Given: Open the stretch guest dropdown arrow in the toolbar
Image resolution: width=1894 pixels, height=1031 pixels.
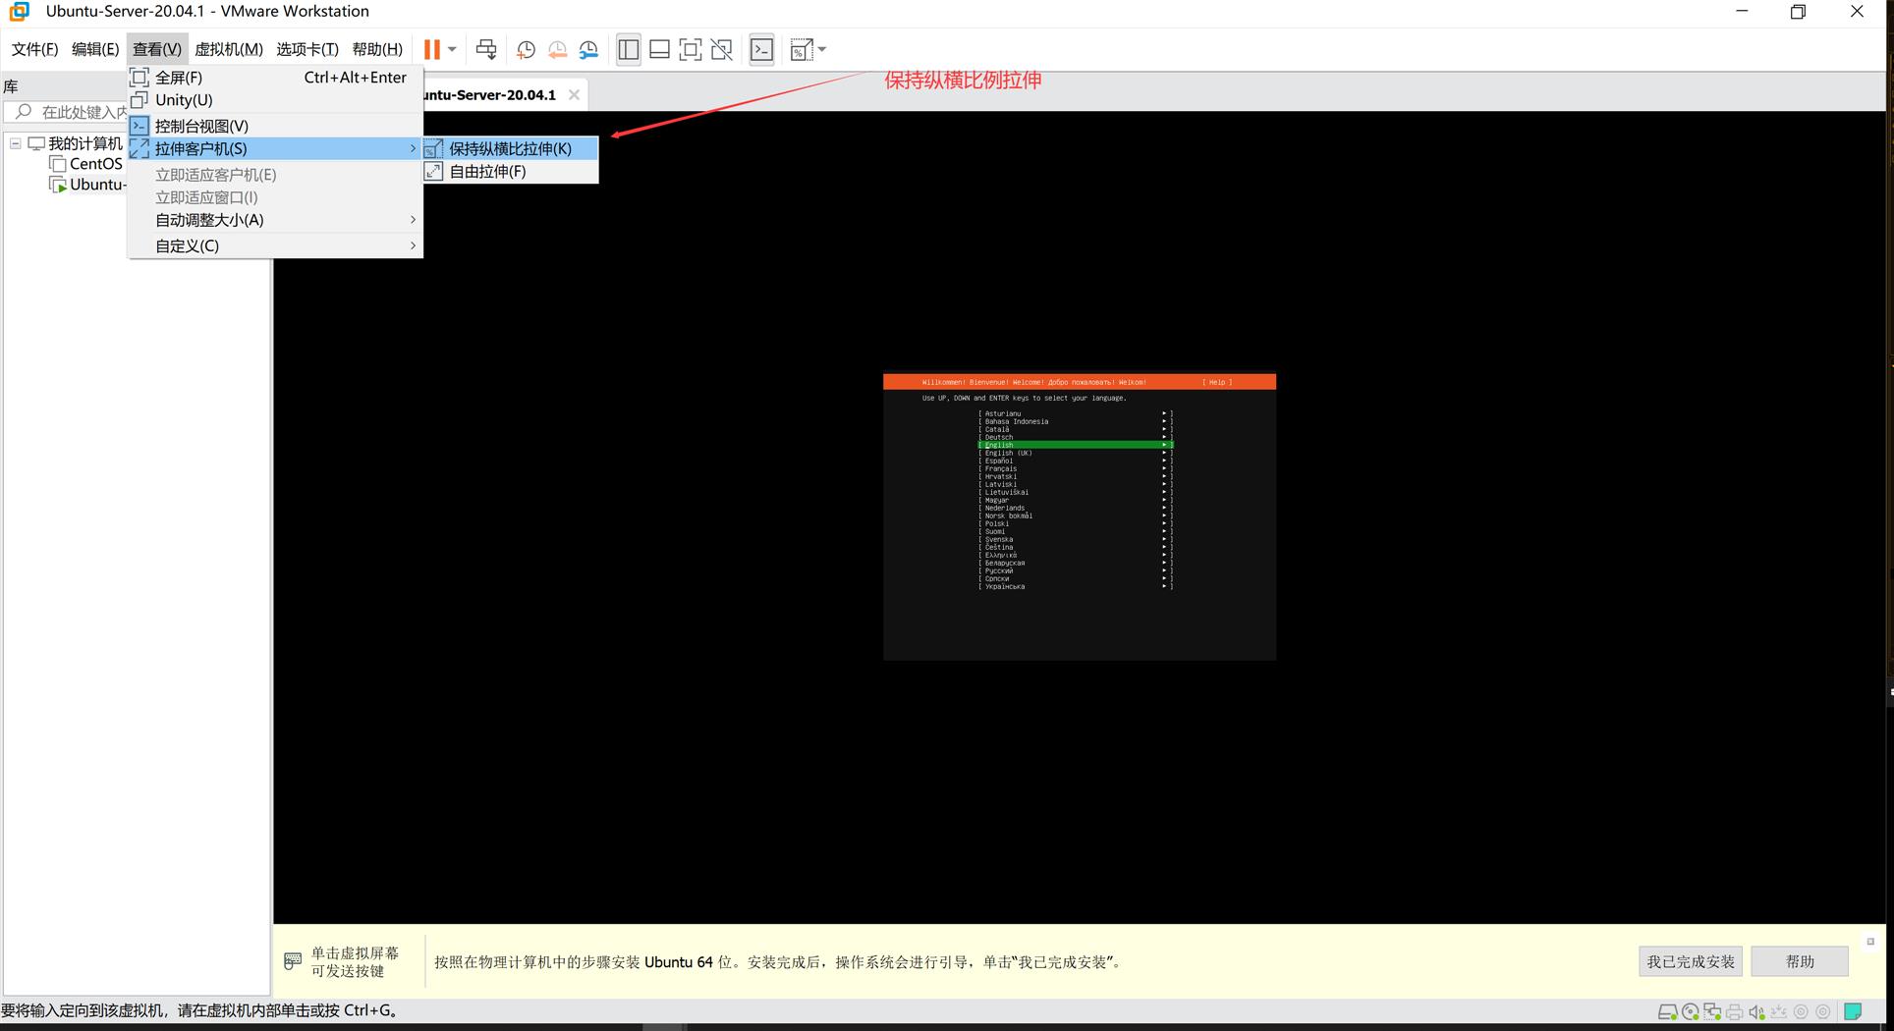Looking at the screenshot, I should (x=822, y=49).
